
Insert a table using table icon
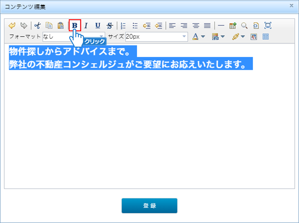click(x=233, y=26)
